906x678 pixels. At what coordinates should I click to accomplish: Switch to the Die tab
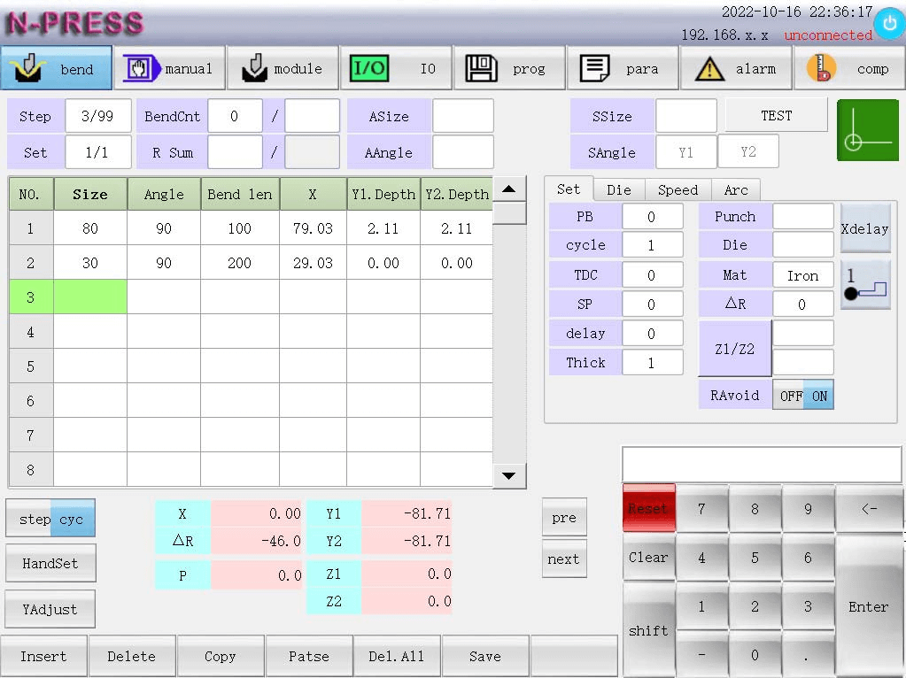[x=619, y=189]
